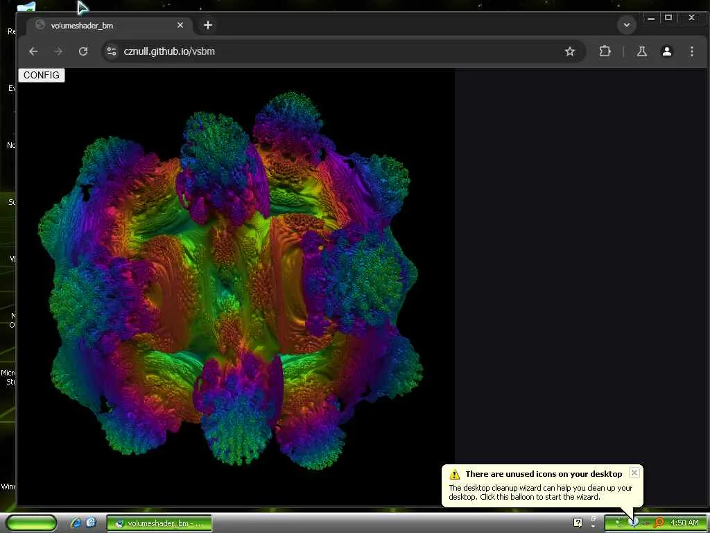Open the Chrome three-dot menu

691,51
